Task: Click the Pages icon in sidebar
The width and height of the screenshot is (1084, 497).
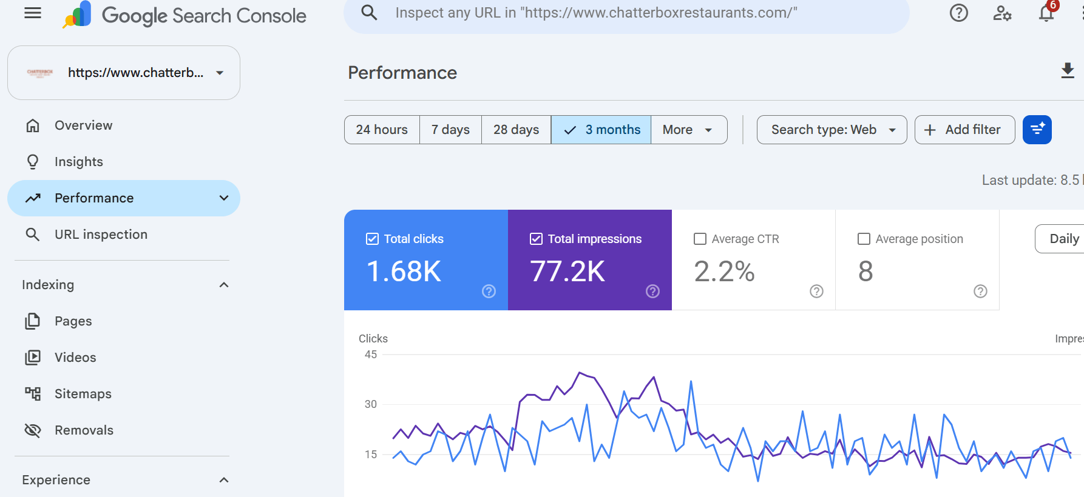Action: 33,321
